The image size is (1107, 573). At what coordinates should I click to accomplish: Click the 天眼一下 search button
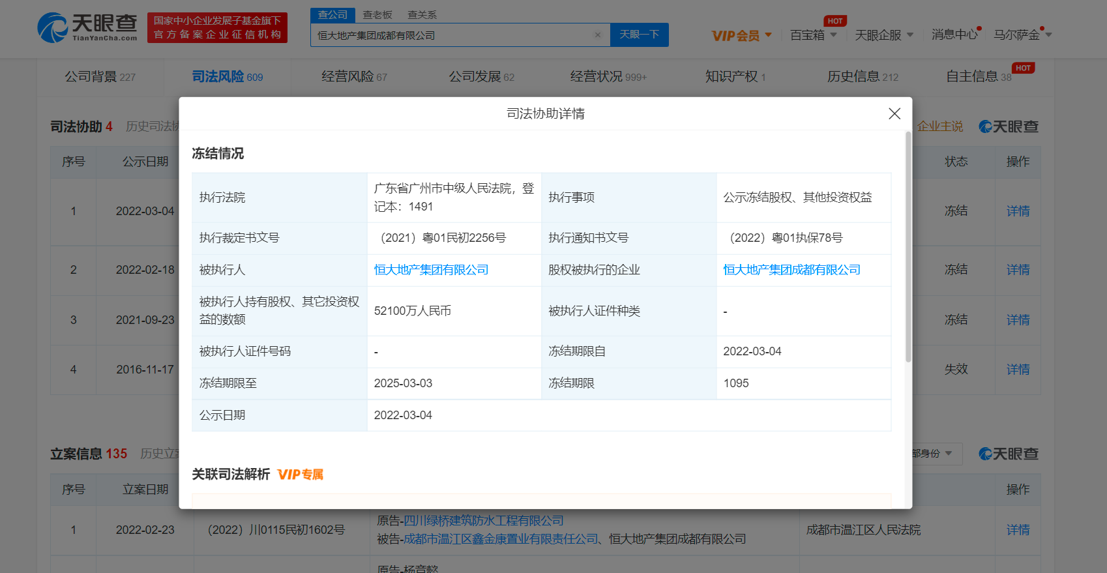[639, 35]
